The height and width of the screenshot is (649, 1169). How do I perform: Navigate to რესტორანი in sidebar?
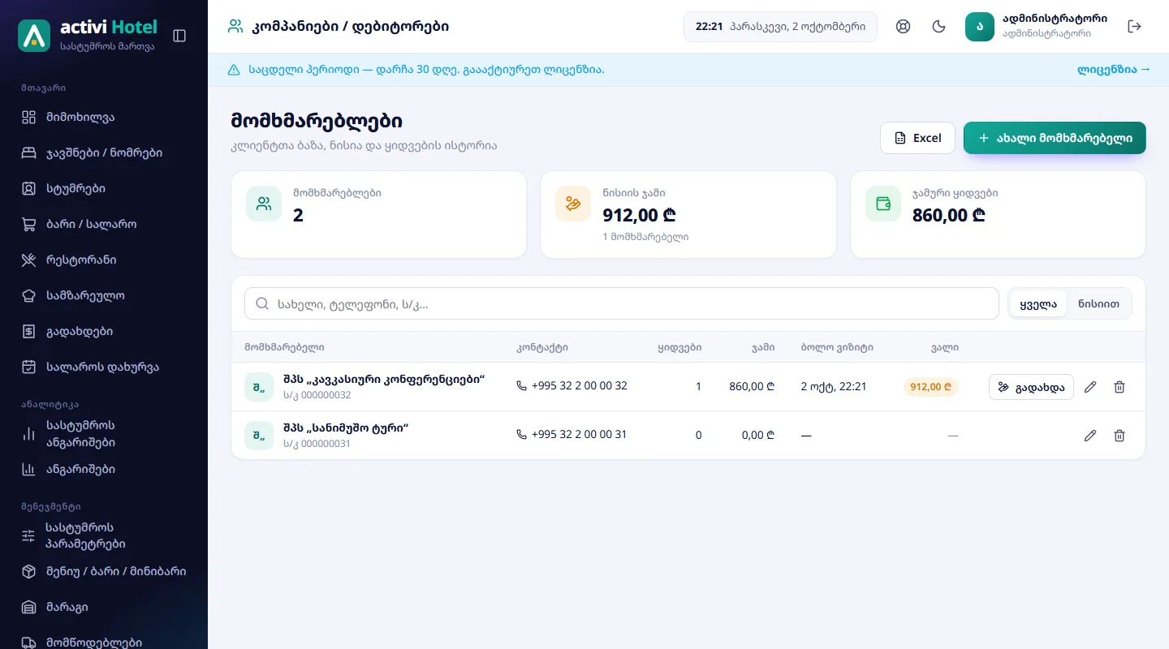(x=104, y=260)
